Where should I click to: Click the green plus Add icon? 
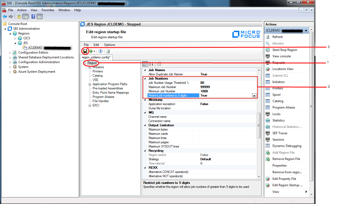91,51
